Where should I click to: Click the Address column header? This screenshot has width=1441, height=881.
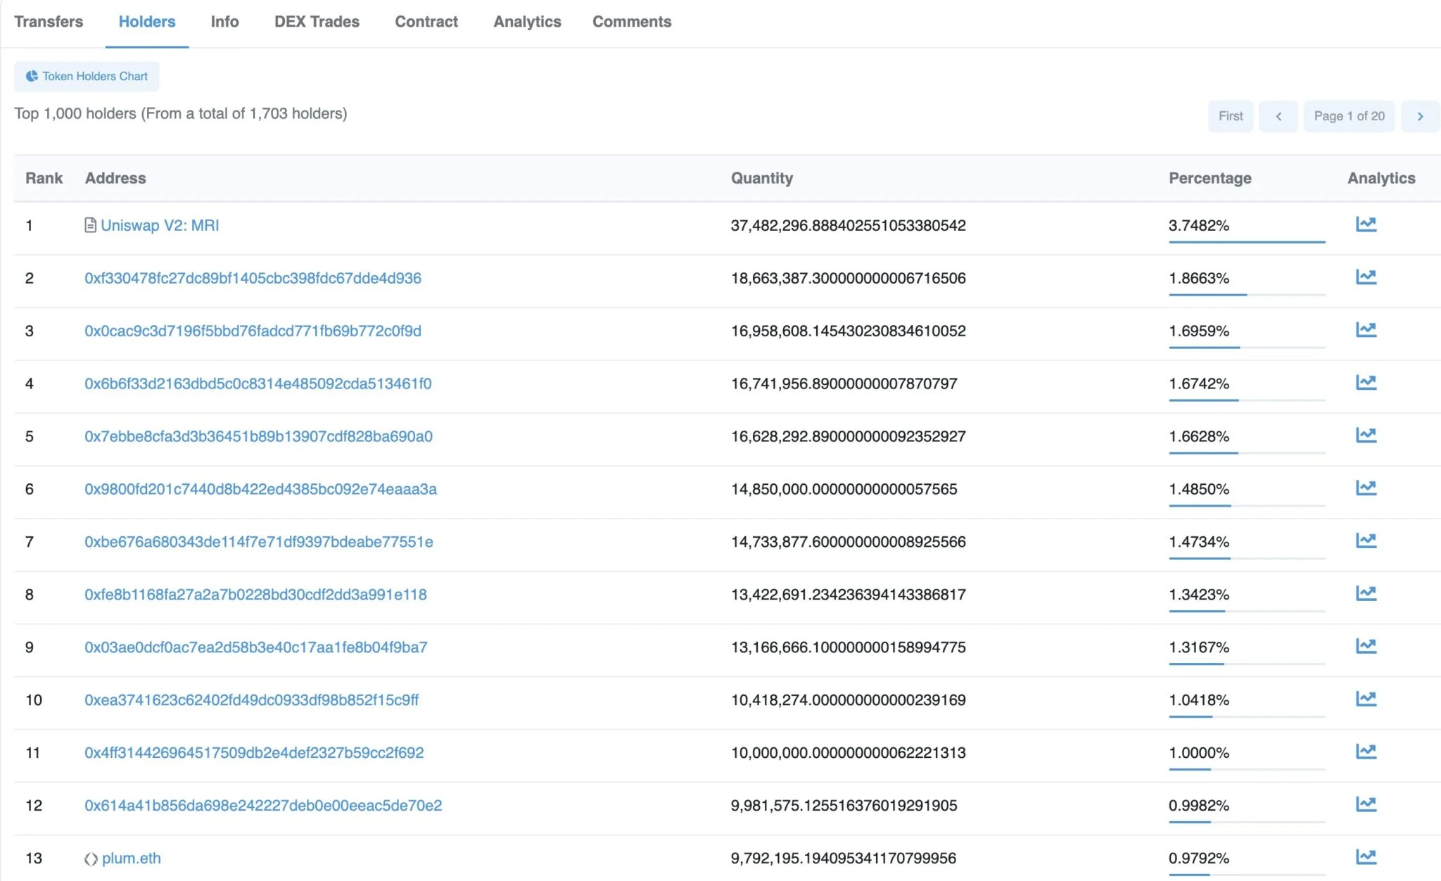pos(115,178)
